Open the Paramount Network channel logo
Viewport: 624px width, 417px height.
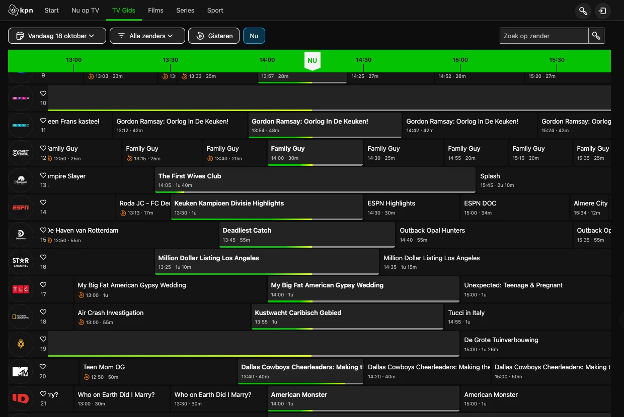[x=21, y=180]
